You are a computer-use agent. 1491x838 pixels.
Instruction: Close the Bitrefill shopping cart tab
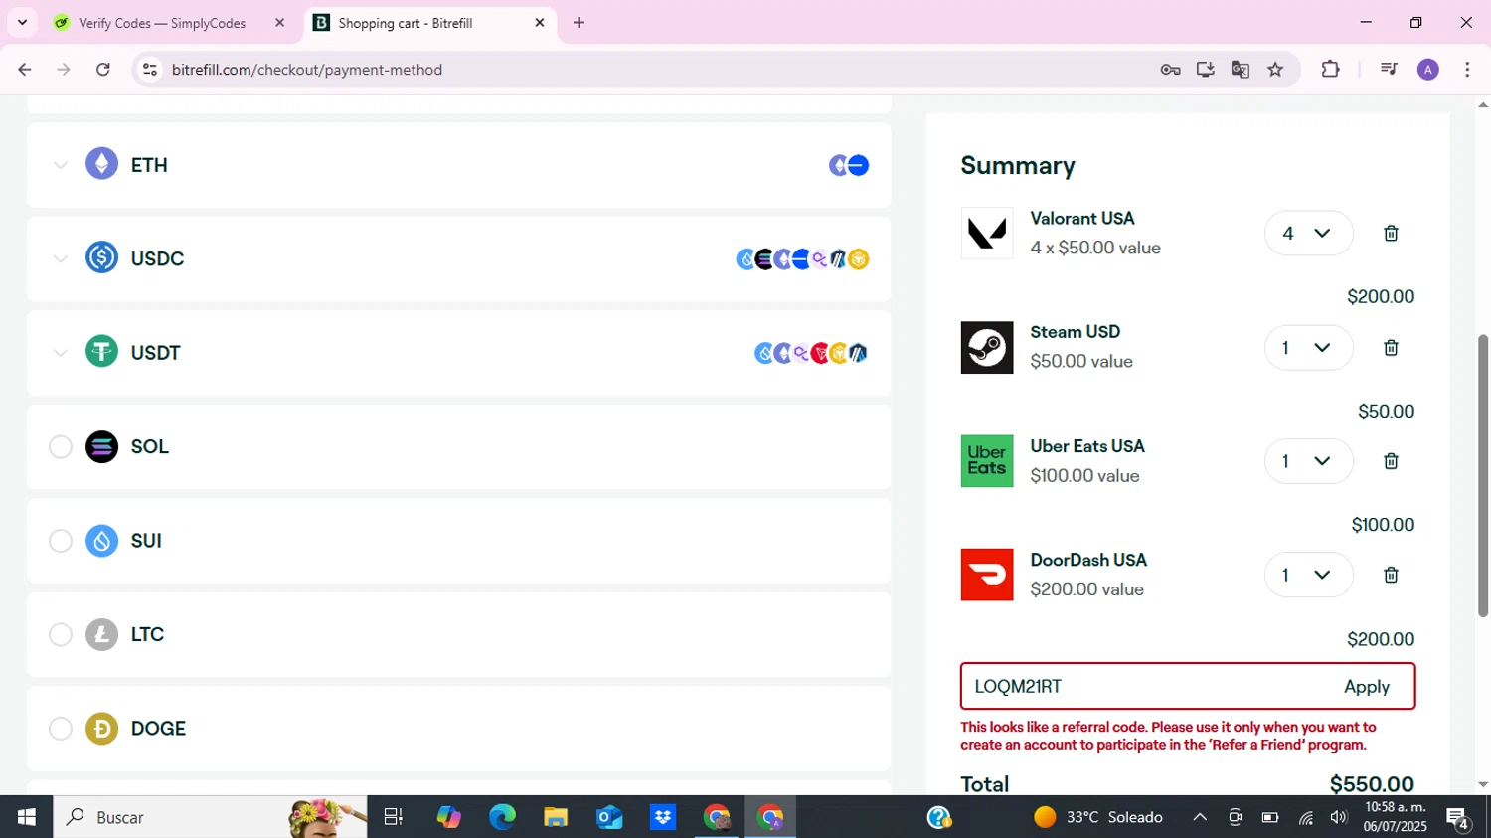[540, 22]
